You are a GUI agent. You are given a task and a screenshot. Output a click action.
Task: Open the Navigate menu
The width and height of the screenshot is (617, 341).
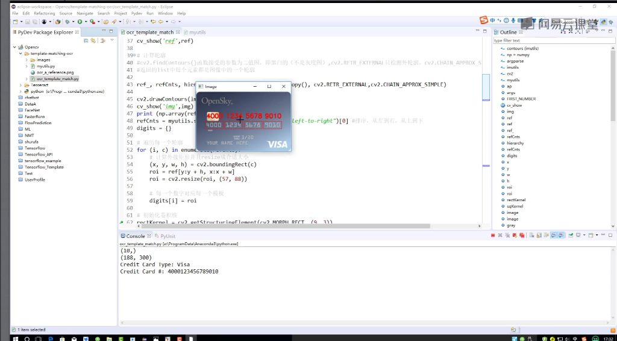tap(84, 13)
